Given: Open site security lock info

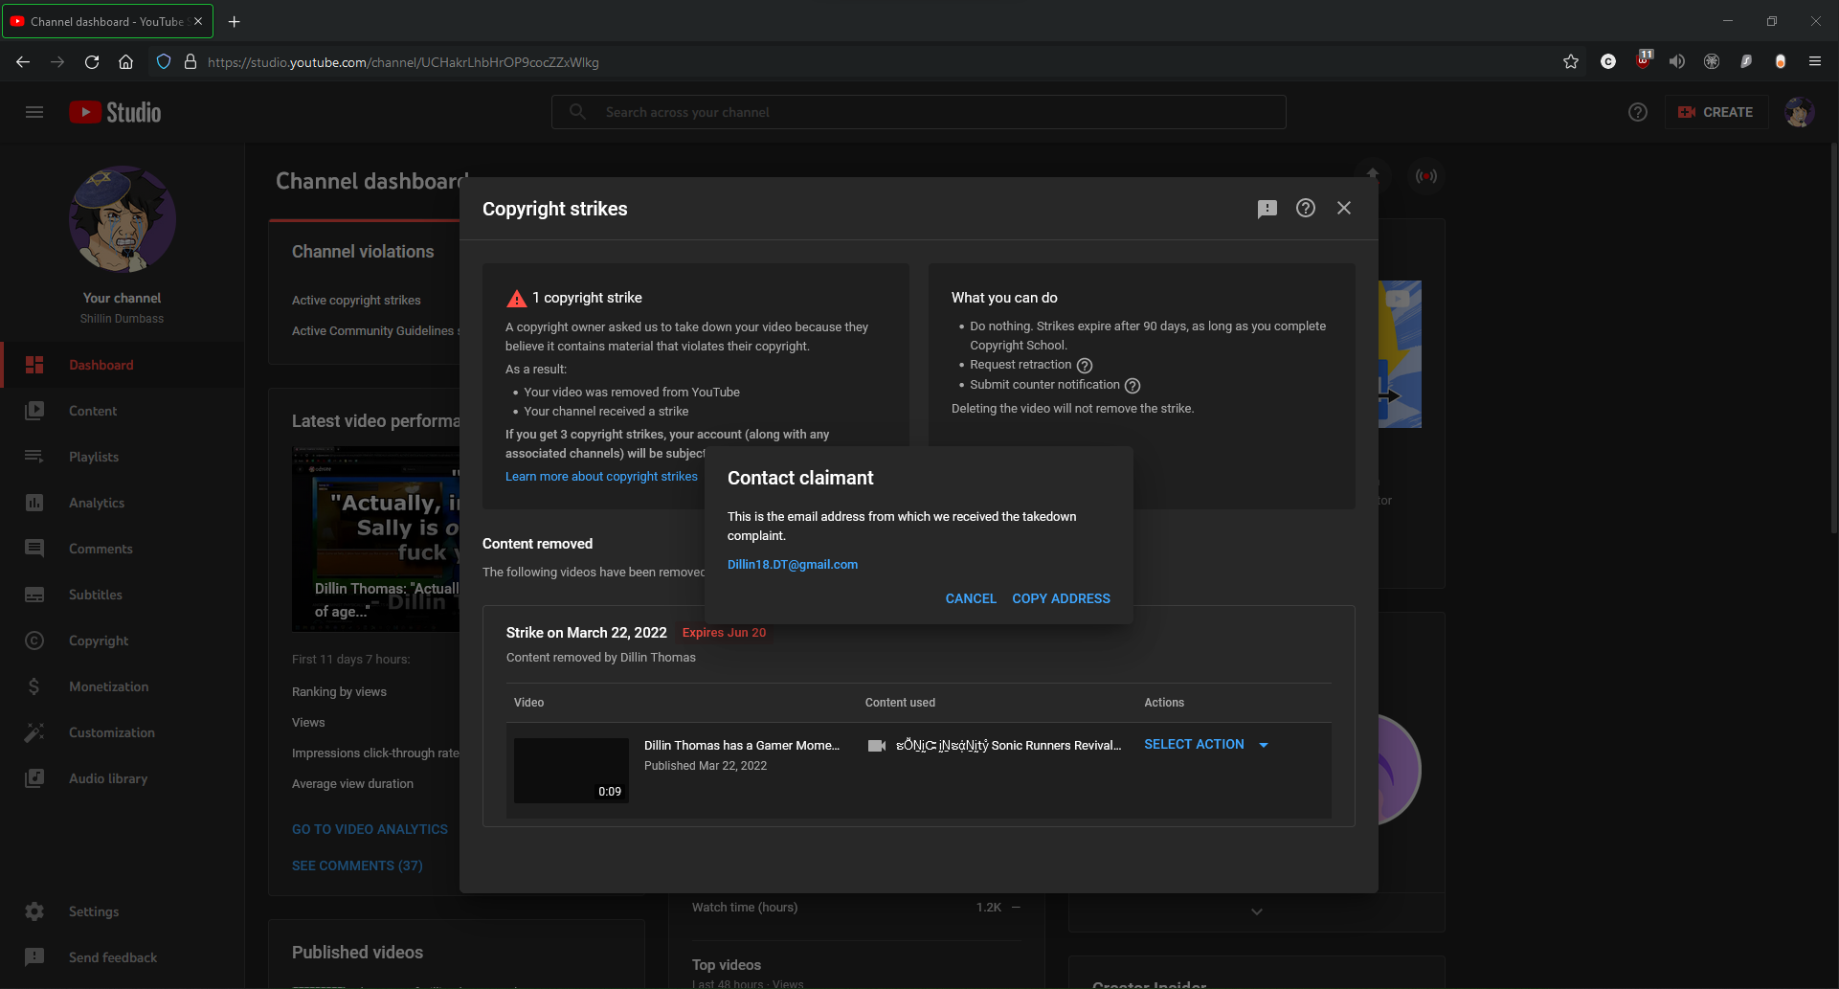Looking at the screenshot, I should [x=191, y=62].
